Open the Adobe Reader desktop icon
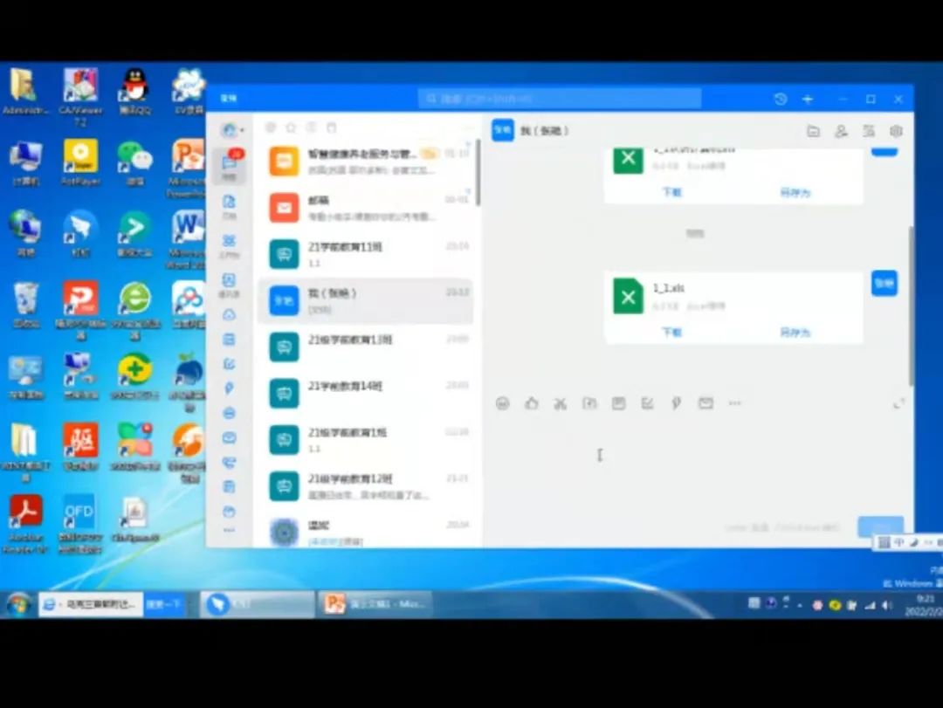Screen dimensions: 943x708 pyautogui.click(x=25, y=523)
